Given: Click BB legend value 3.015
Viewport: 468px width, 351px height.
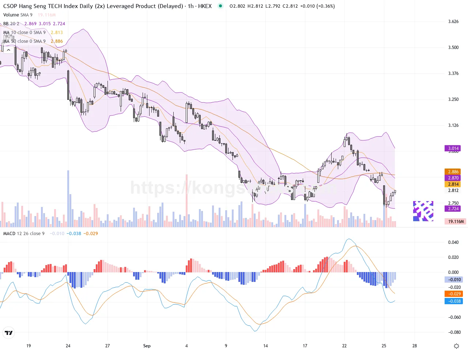Looking at the screenshot, I should (45, 24).
